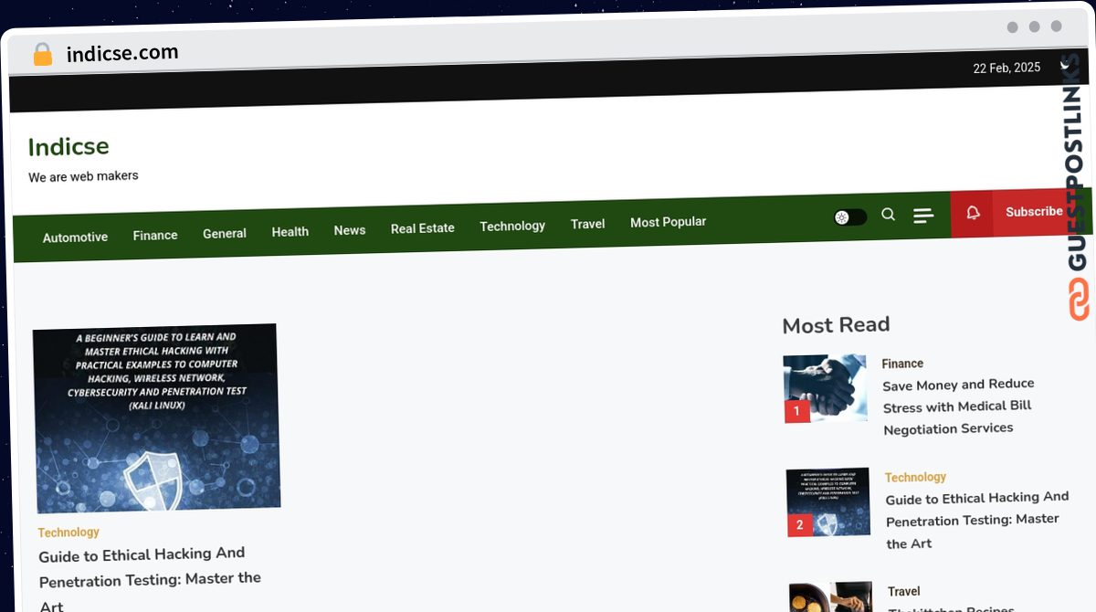Image resolution: width=1096 pixels, height=612 pixels.
Task: Click the orange padlock security icon
Action: click(43, 55)
